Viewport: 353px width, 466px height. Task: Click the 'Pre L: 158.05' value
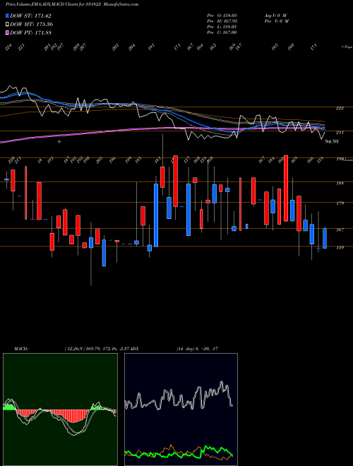[222, 27]
